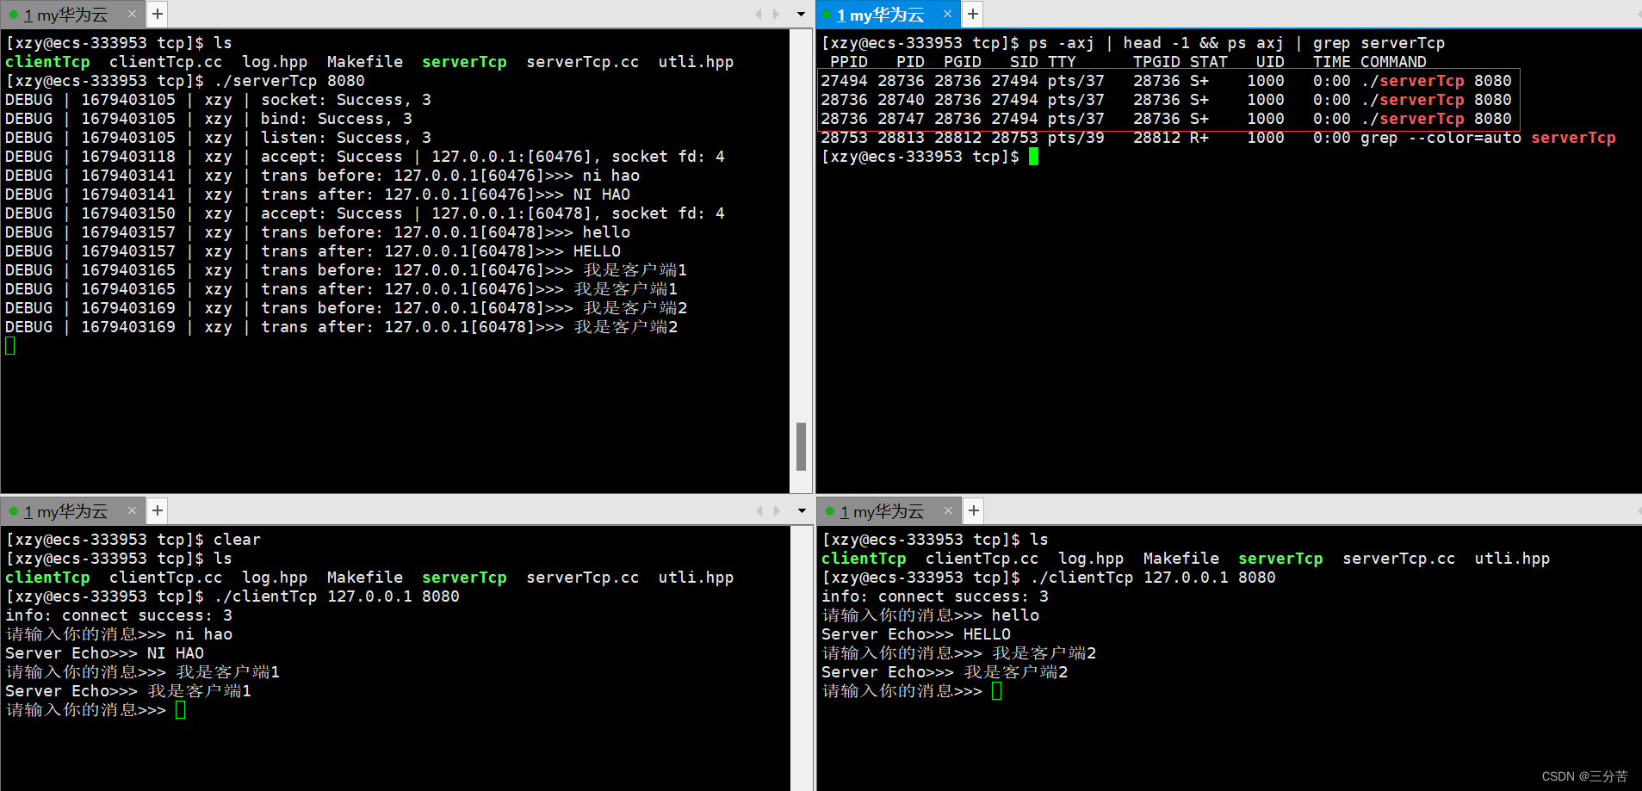Image resolution: width=1642 pixels, height=791 pixels.
Task: Close the my华为云 tab in the bottom-right pane
Action: pyautogui.click(x=948, y=510)
